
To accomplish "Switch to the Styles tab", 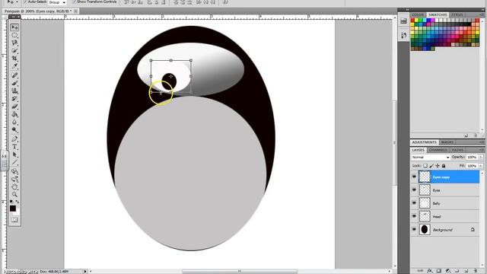I will click(457, 14).
